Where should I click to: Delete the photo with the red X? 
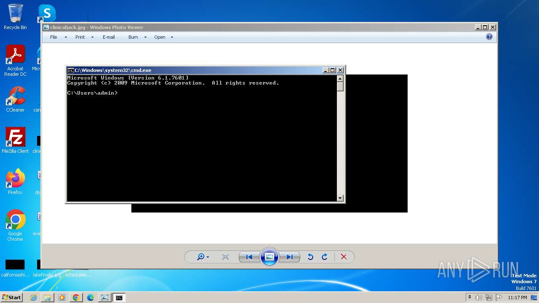click(344, 257)
